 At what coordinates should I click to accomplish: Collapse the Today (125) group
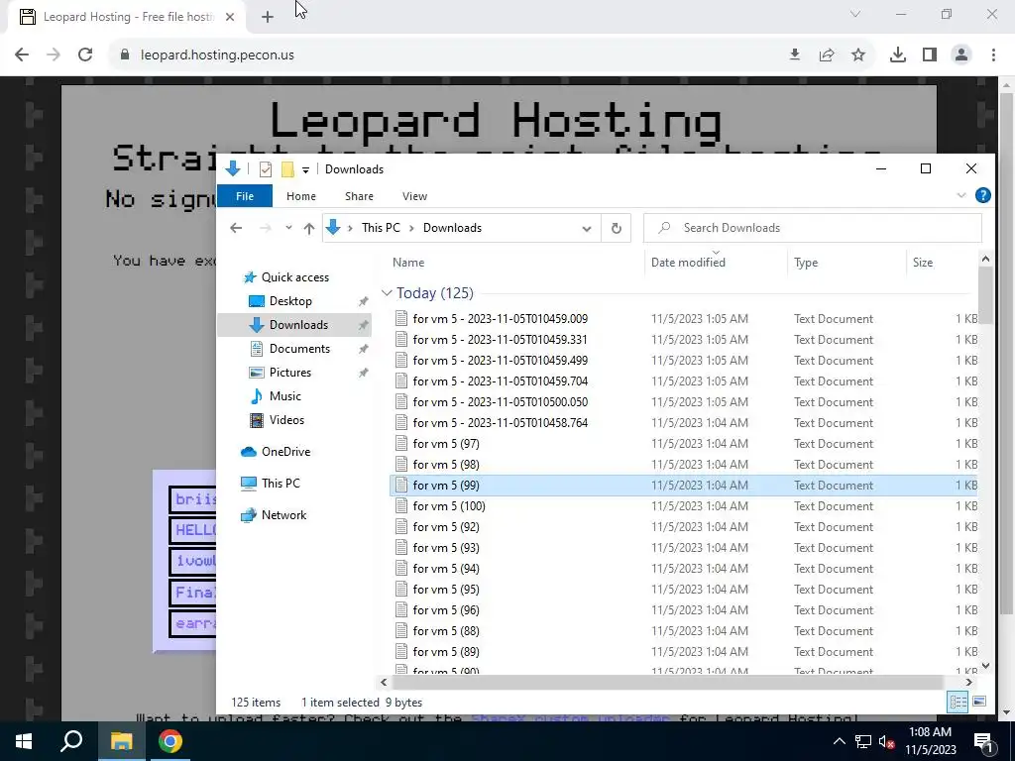tap(387, 293)
